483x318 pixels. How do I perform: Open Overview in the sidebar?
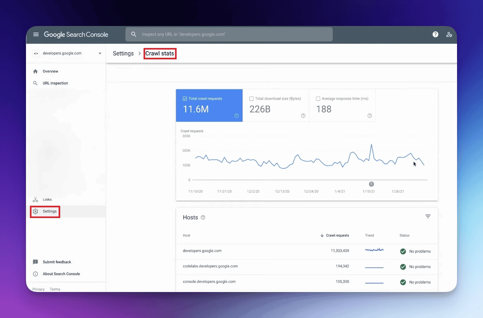pyautogui.click(x=50, y=72)
